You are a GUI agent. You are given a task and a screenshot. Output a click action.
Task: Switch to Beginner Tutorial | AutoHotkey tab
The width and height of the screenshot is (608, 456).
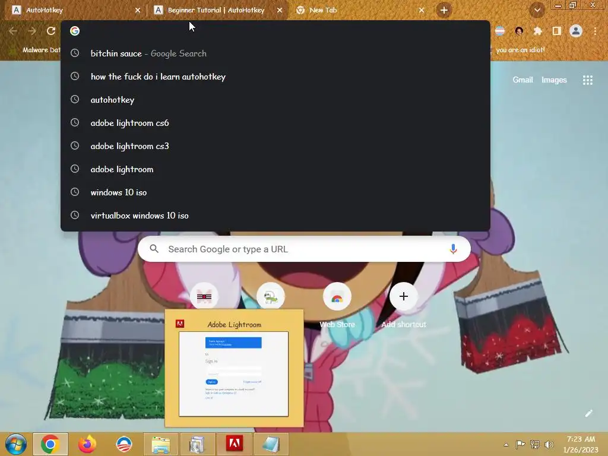tap(216, 10)
